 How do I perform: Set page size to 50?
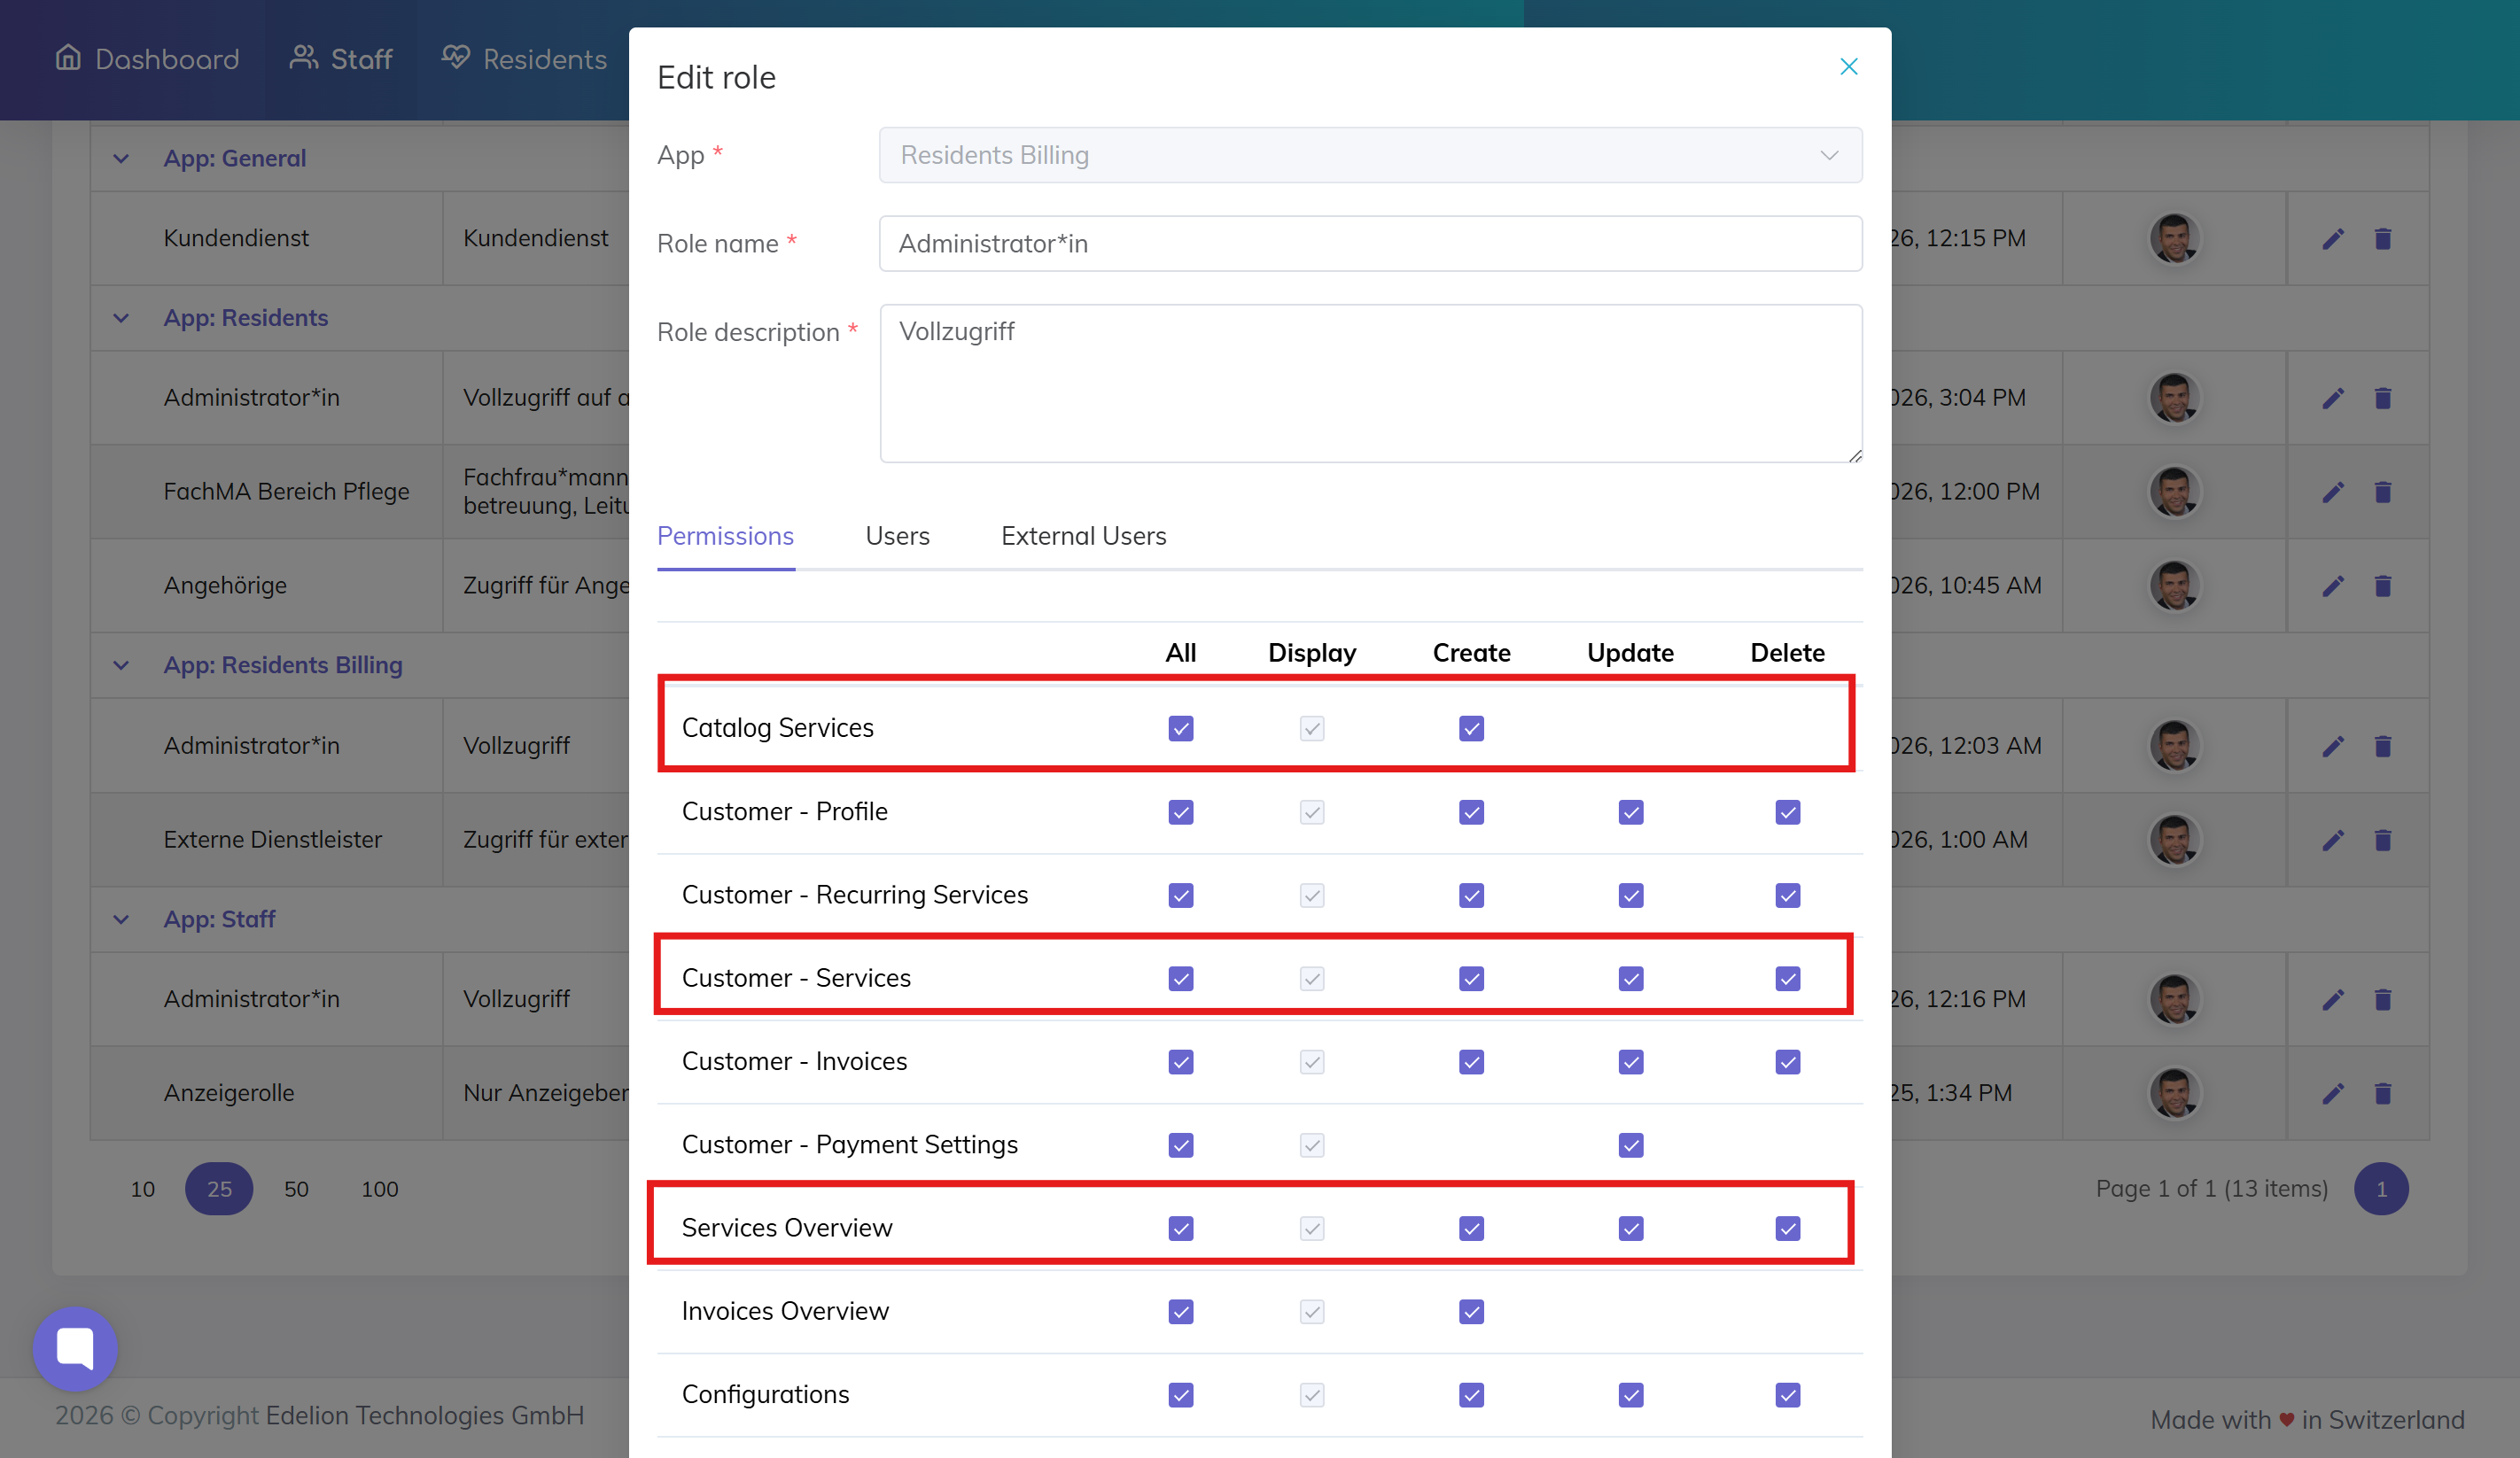pyautogui.click(x=296, y=1189)
